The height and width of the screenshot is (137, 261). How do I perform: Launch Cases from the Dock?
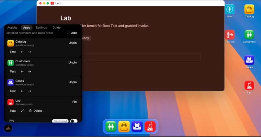[137, 127]
